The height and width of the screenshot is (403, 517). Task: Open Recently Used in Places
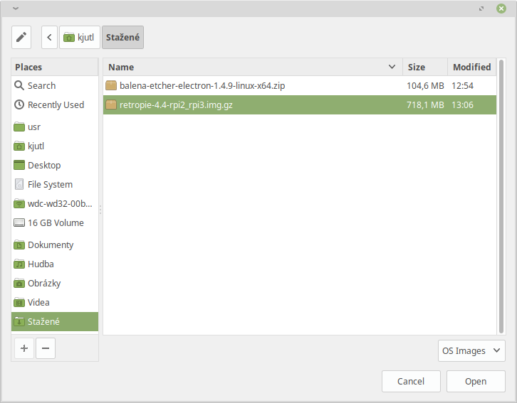point(55,104)
